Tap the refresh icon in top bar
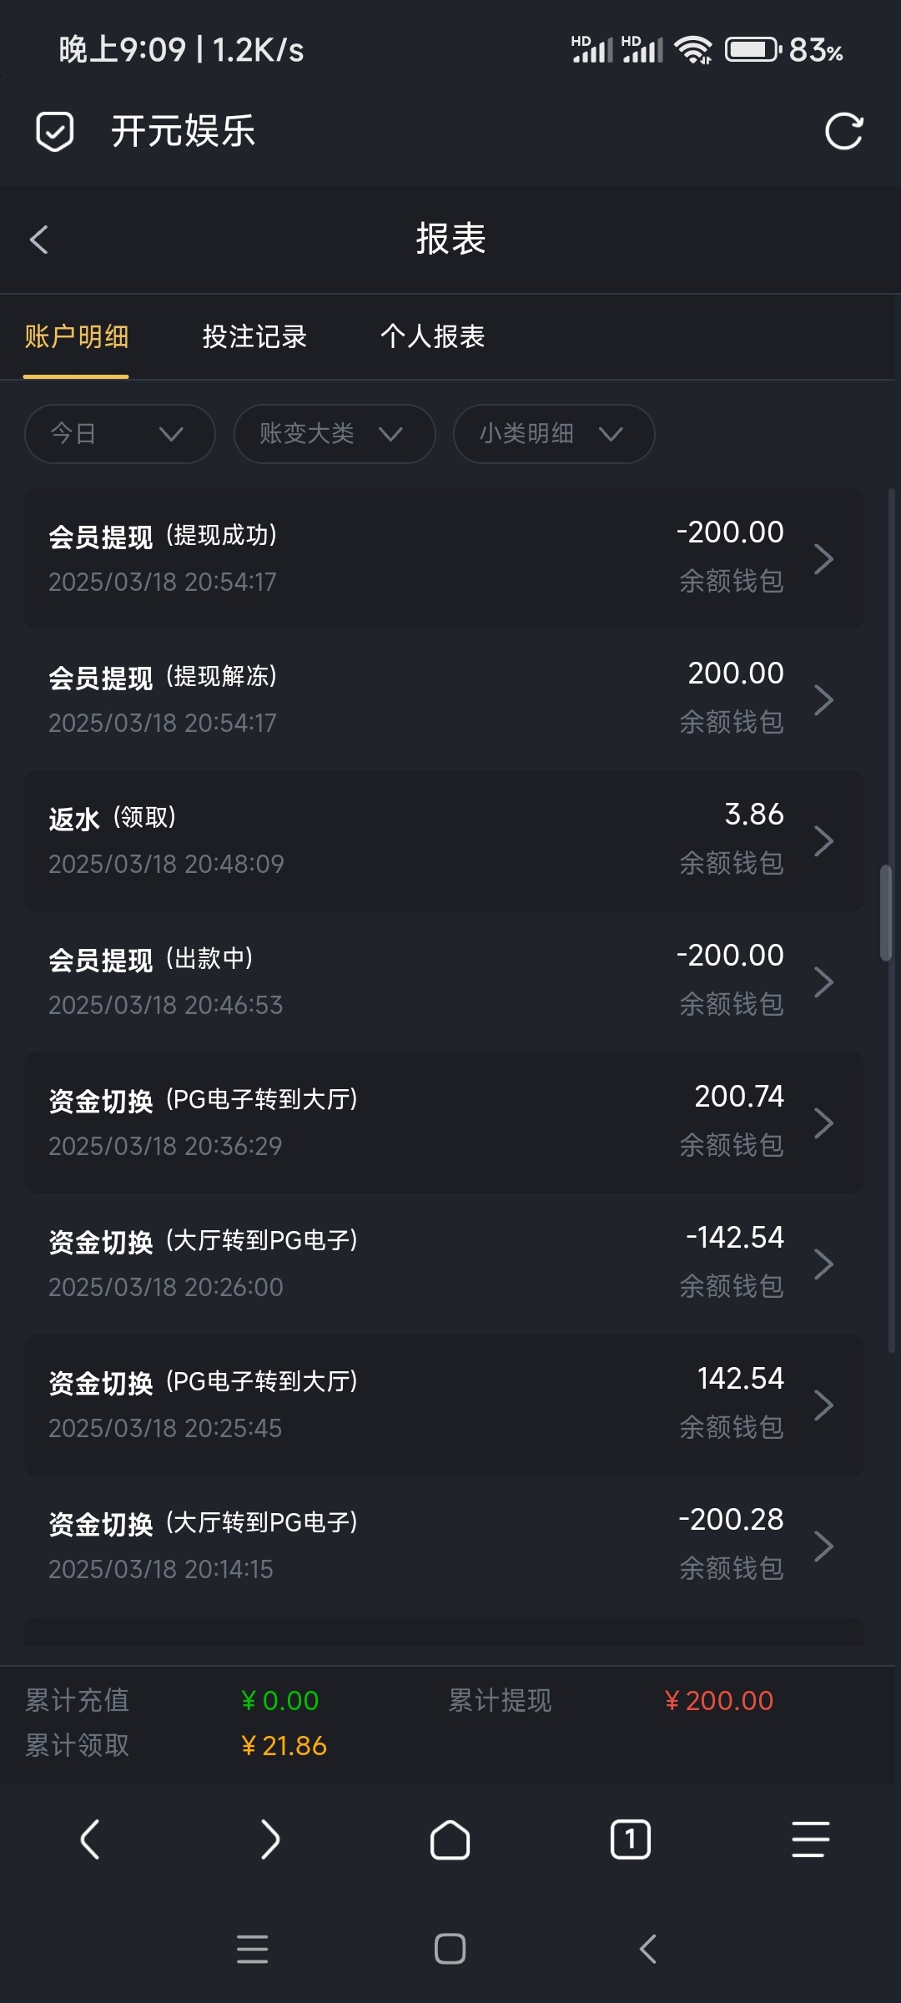This screenshot has width=901, height=2003. pos(843,132)
